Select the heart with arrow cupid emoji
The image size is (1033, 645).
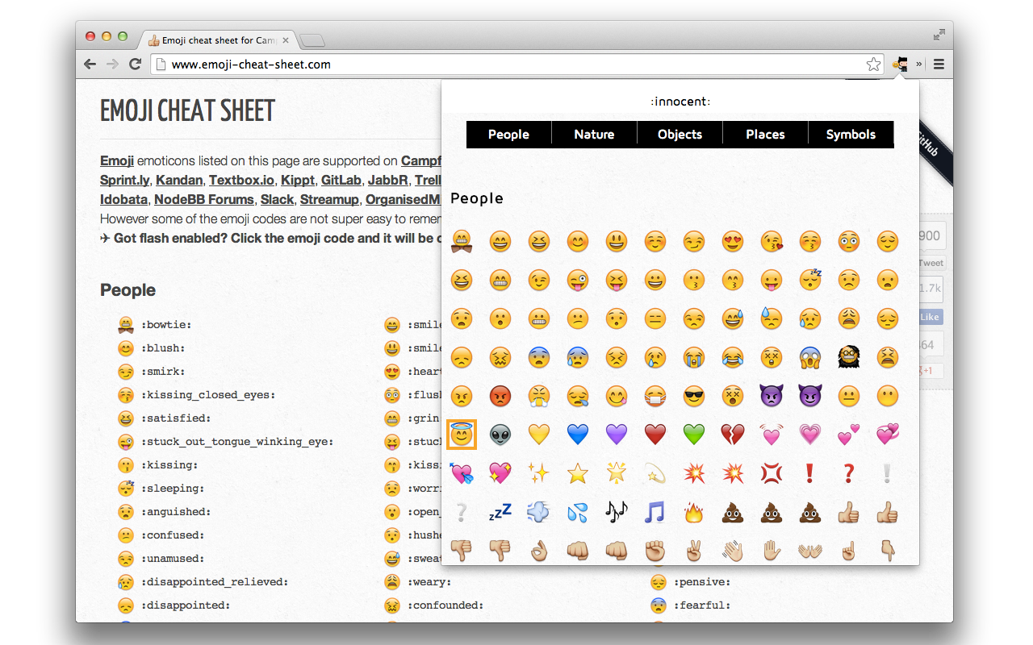coord(461,473)
